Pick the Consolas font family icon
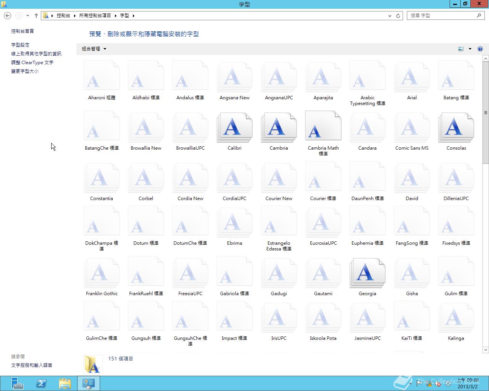Viewport: 489px width, 391px height. (x=456, y=128)
